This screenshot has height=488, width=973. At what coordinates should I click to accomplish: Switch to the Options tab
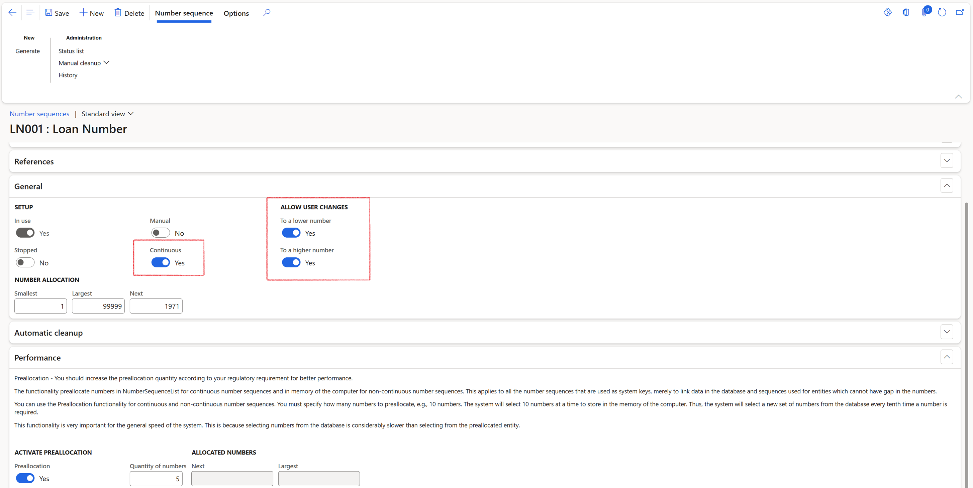236,14
